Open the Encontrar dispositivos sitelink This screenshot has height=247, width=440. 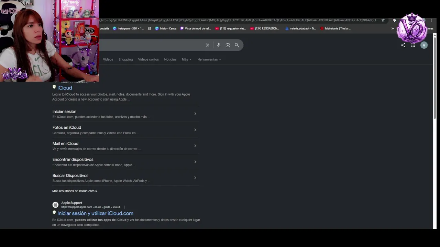[73, 160]
